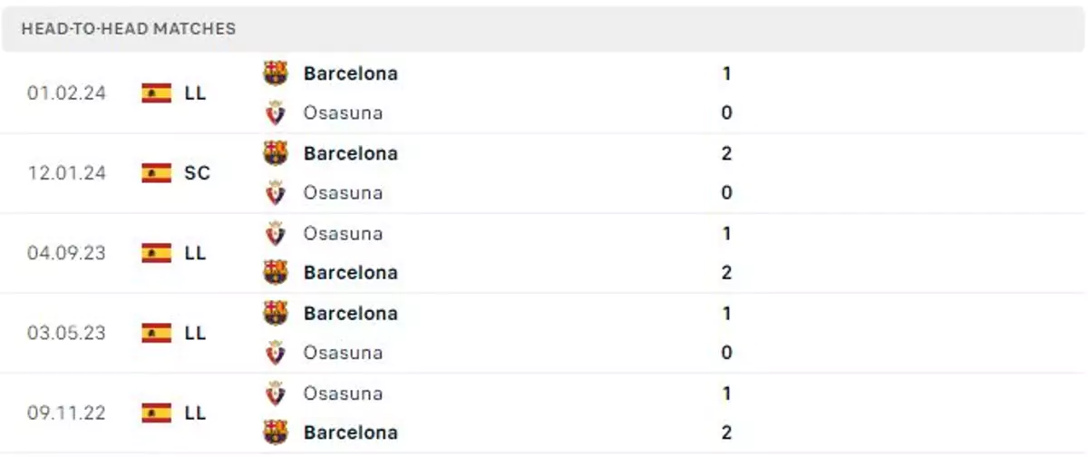Click Barcelona's score of 2 in the 12.01.24 match
Viewport: 1088px width, 457px height.
(x=726, y=153)
